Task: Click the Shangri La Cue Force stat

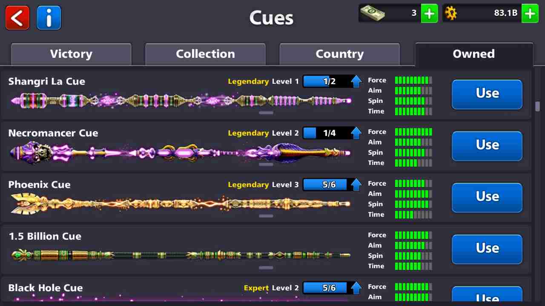Action: 400,80
